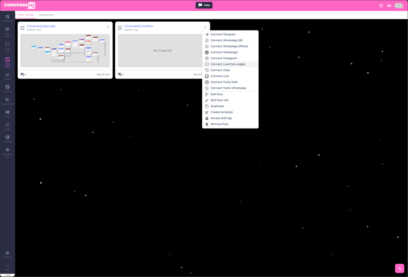408x277 pixels.
Task: Choose Remove flow from menu
Action: 230,124
